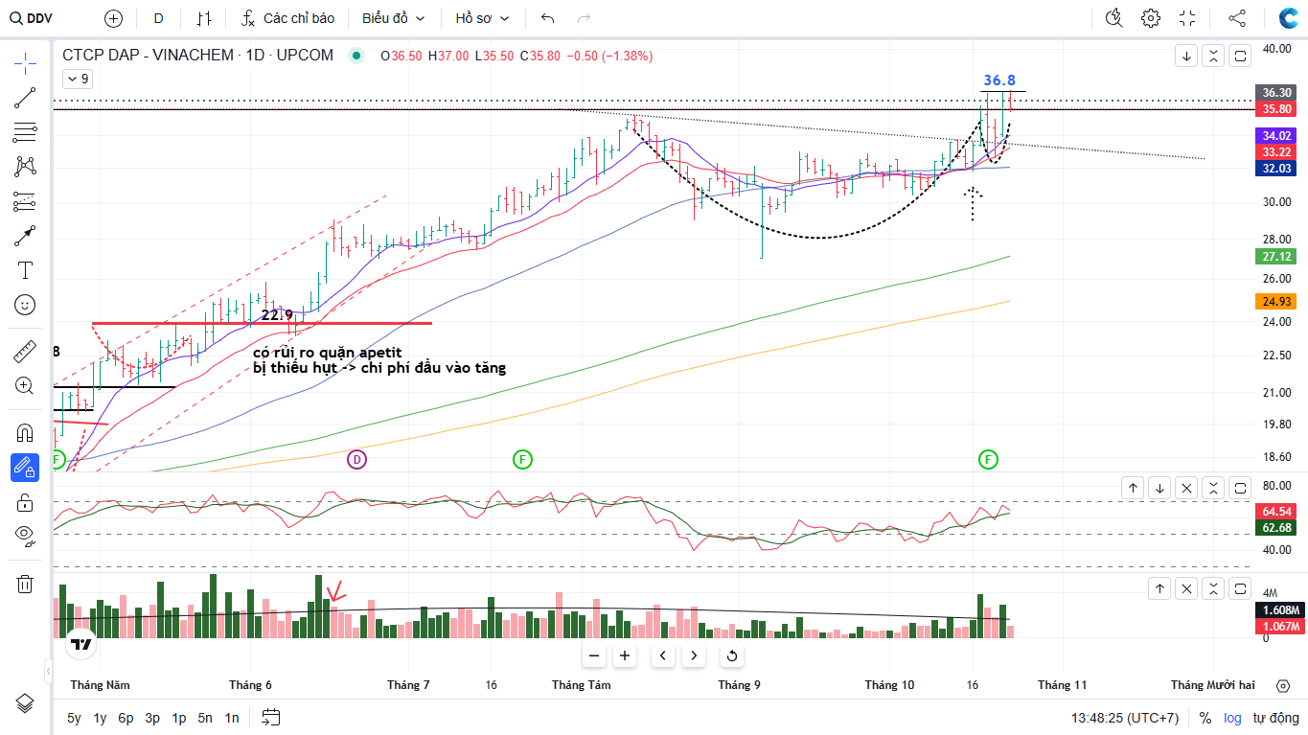Select the 1y time range
This screenshot has height=735, width=1308.
(100, 718)
